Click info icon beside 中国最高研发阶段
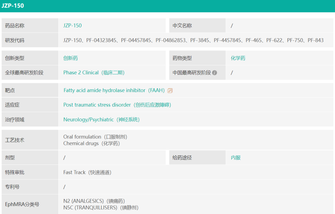 [215, 73]
